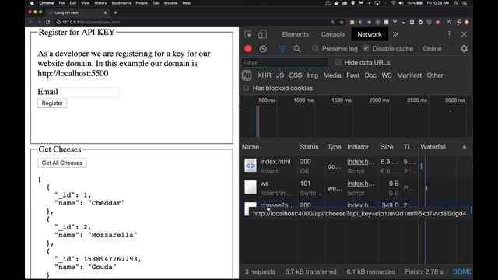Filter requests by Img
Viewport: 498px width, 280px height.
click(313, 75)
